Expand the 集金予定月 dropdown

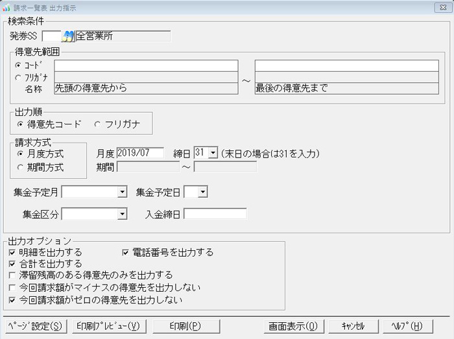tap(122, 193)
